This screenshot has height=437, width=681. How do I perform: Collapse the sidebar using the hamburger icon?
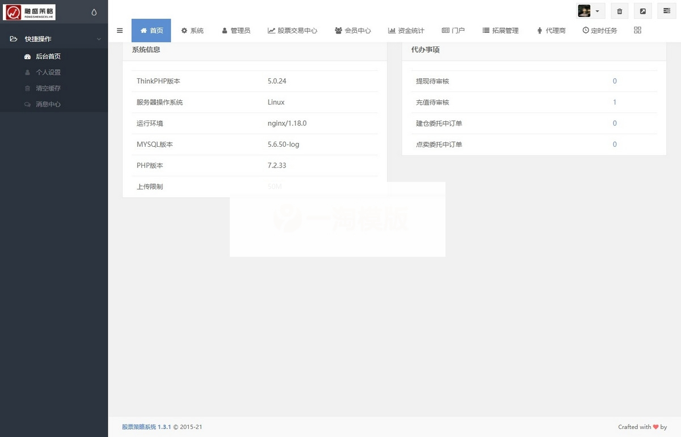[x=120, y=31]
